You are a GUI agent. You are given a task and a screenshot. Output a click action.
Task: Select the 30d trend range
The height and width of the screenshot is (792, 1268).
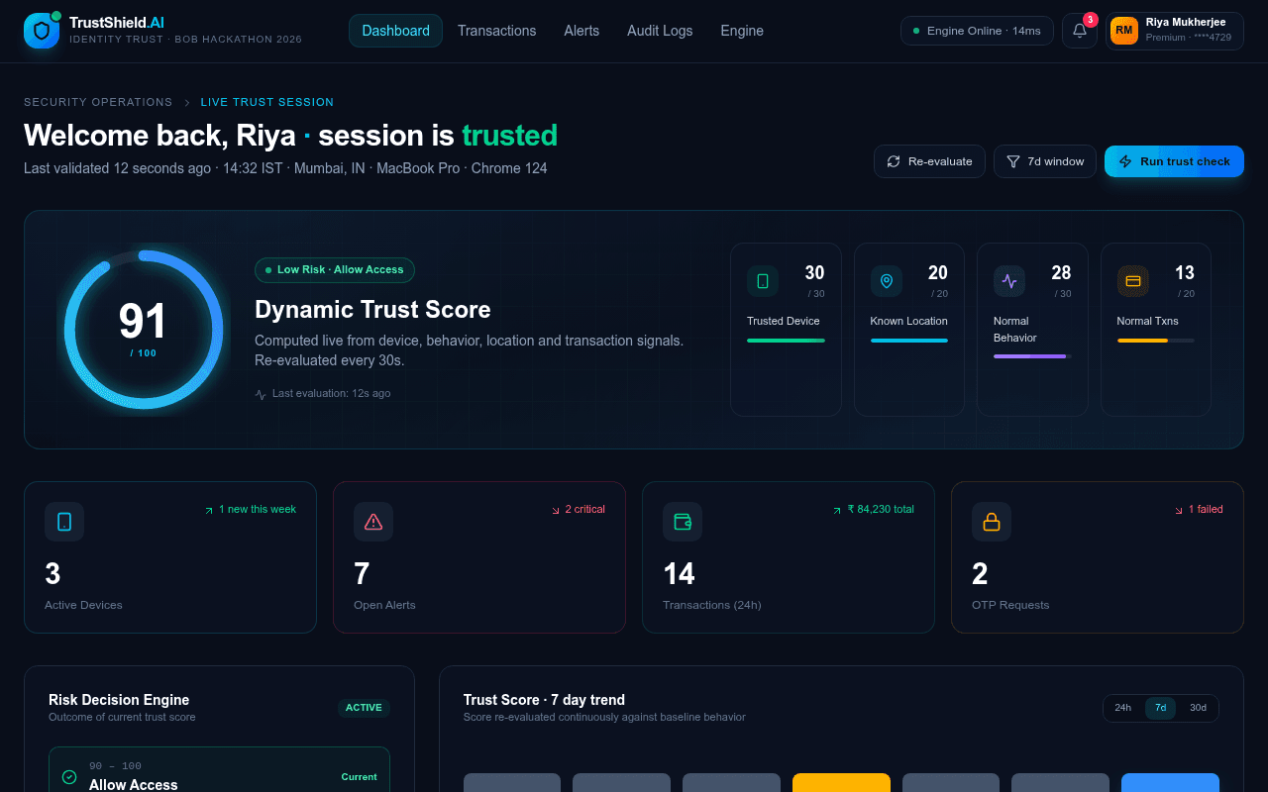[x=1199, y=708]
